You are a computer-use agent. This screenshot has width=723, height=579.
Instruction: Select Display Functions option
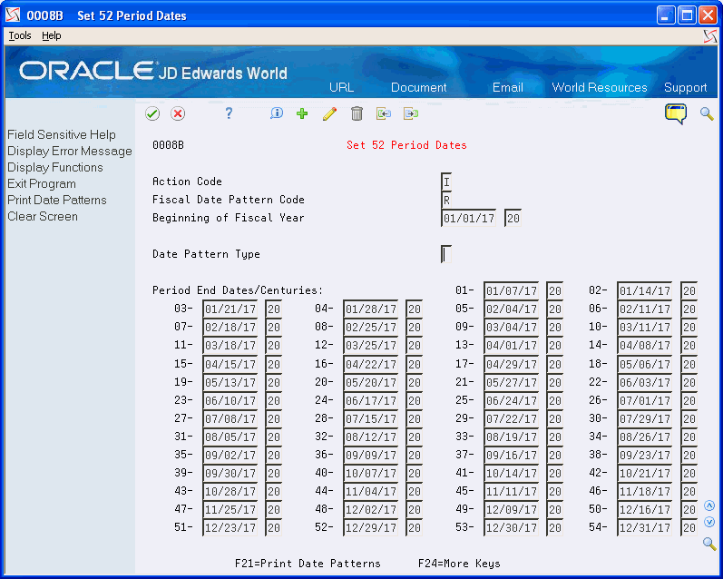tap(54, 168)
